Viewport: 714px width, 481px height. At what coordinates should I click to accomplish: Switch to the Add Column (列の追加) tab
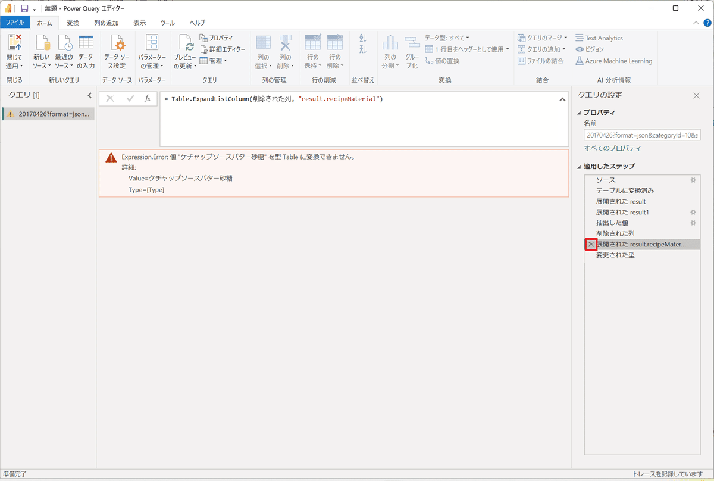tap(106, 23)
